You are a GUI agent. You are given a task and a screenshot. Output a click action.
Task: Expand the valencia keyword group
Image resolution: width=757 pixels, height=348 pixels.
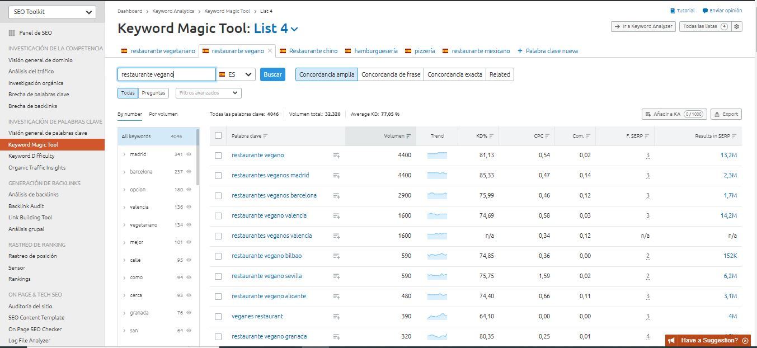pyautogui.click(x=124, y=207)
